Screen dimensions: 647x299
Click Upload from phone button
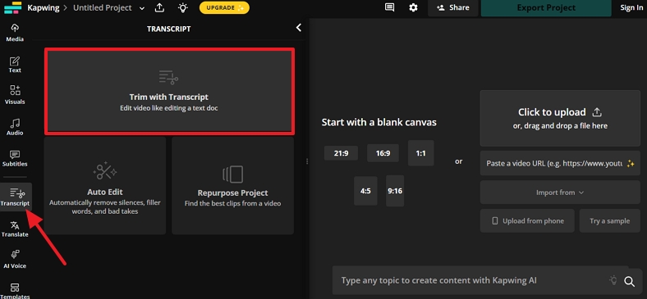[x=527, y=220]
